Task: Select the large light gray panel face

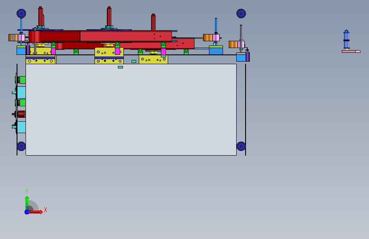Action: pos(131,111)
